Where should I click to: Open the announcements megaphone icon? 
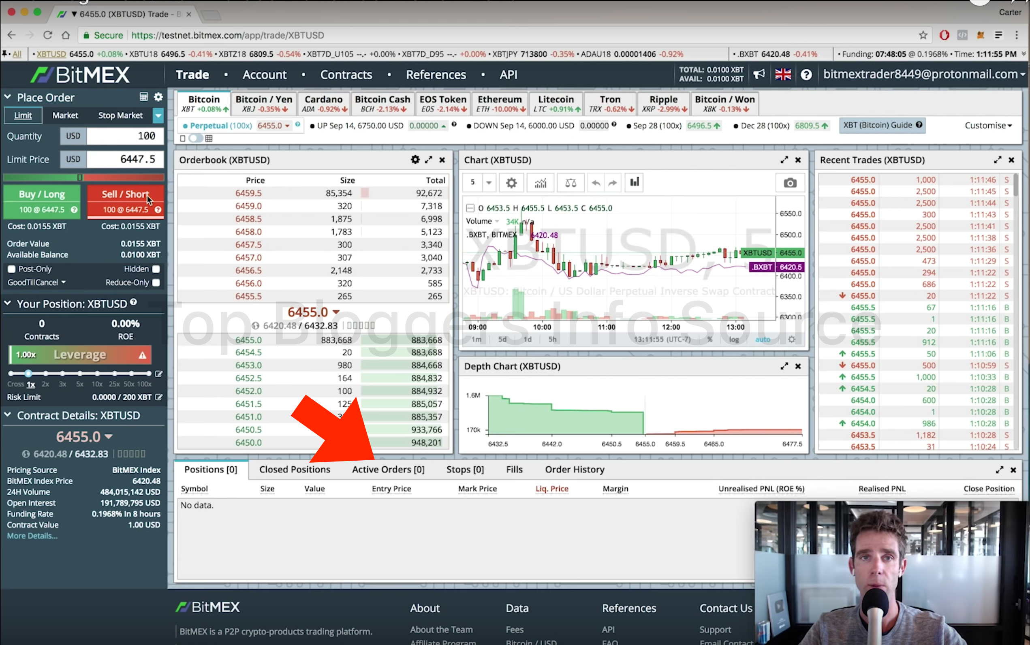[x=759, y=75]
